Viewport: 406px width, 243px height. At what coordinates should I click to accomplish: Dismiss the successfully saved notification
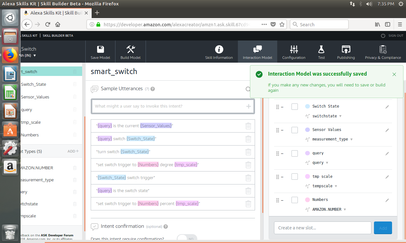pyautogui.click(x=394, y=74)
